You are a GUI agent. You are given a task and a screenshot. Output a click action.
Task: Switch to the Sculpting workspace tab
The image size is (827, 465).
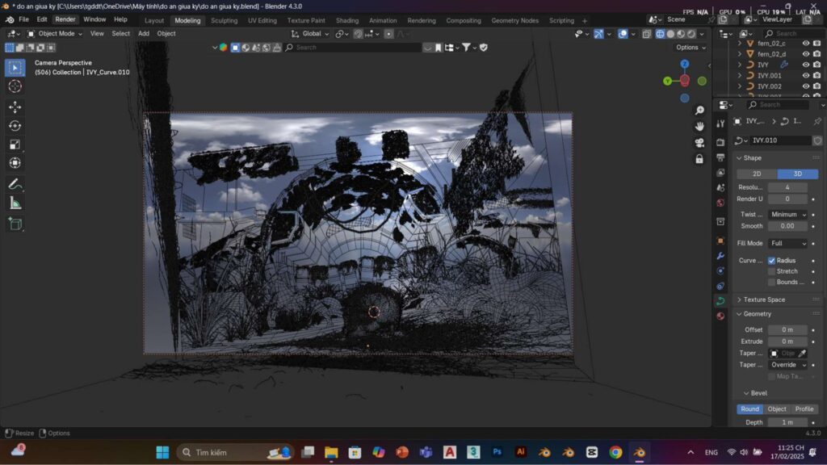(x=224, y=20)
